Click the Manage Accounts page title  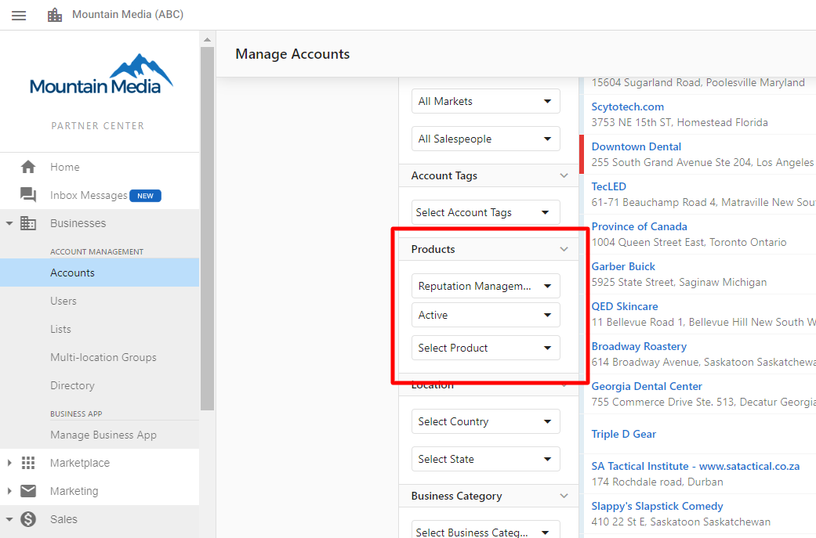coord(292,54)
